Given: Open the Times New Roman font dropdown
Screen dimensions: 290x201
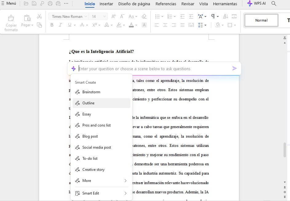Looking at the screenshot, I should click(67, 16).
